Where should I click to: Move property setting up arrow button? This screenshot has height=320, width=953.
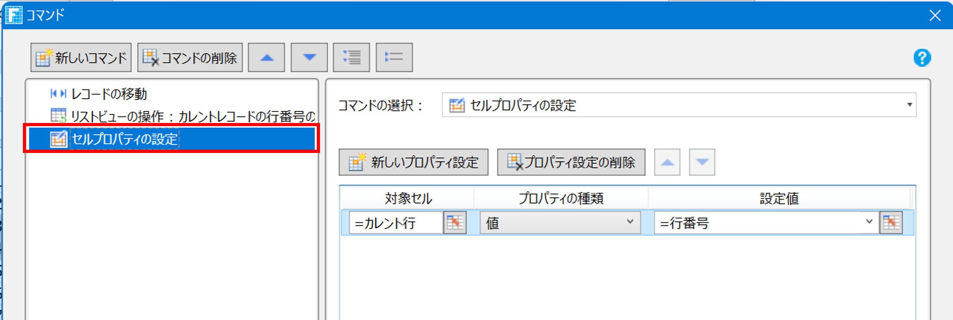coord(667,162)
